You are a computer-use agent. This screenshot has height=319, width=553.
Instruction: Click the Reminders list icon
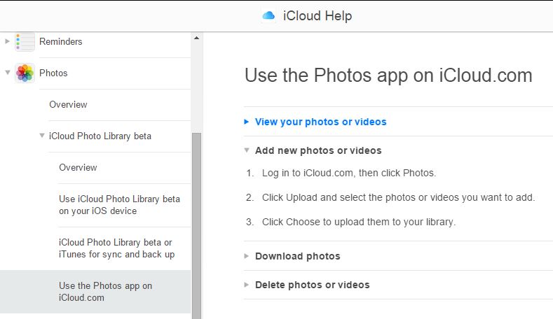pos(25,42)
